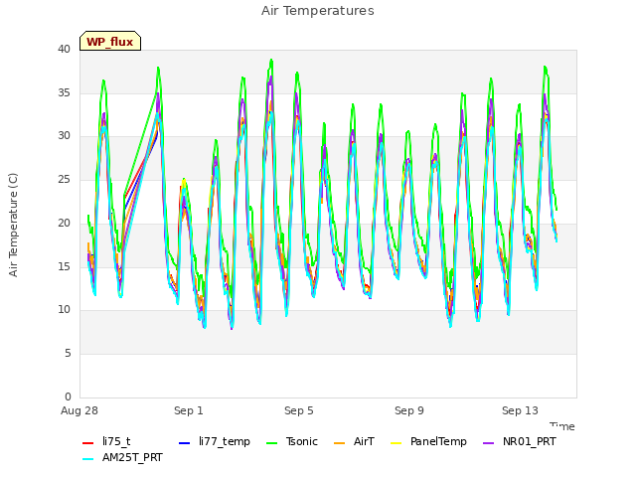The width and height of the screenshot is (636, 477).
Task: Click the purple NR01_PRT color swatch
Action: point(489,443)
